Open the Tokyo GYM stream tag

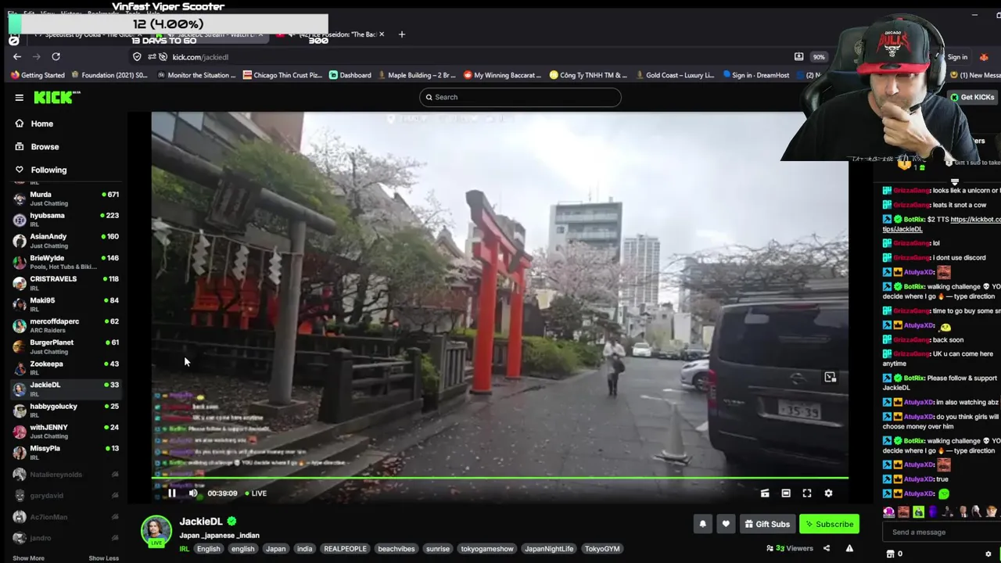click(602, 549)
